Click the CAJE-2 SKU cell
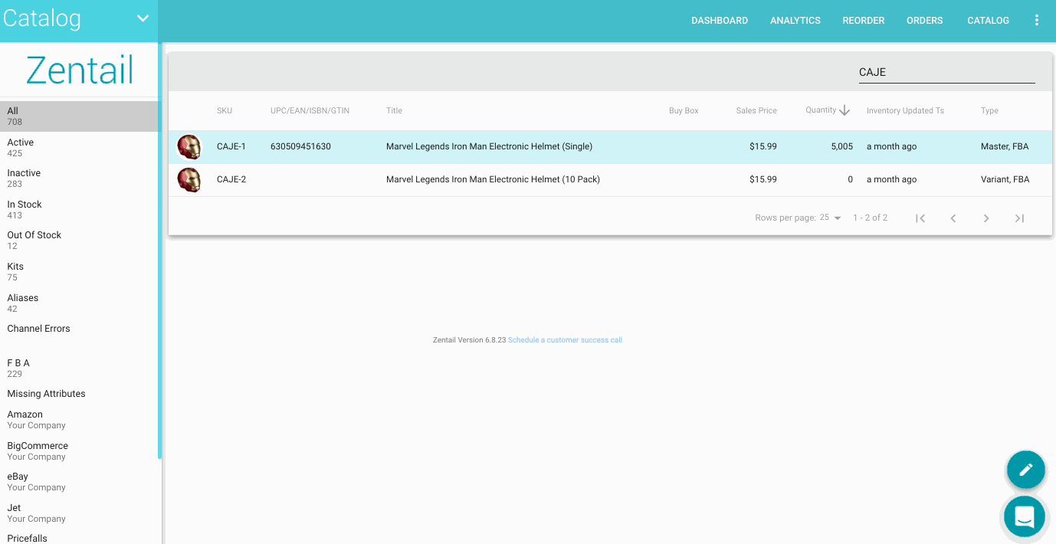Screen dimensions: 1056x544 [x=231, y=179]
